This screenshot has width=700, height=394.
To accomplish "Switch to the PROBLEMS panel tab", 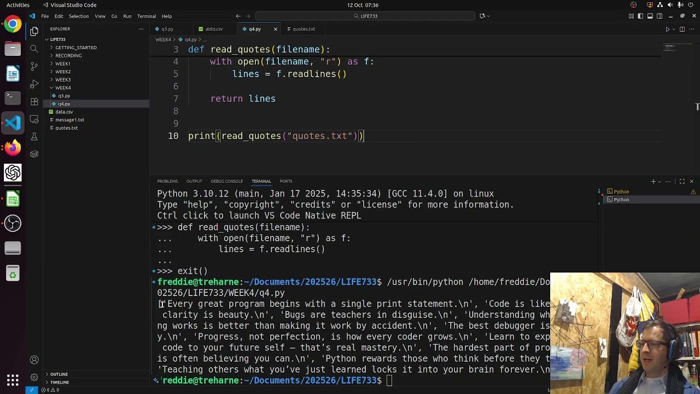I will click(x=167, y=181).
